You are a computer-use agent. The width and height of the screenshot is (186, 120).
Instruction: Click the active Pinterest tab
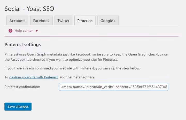pos(85,20)
